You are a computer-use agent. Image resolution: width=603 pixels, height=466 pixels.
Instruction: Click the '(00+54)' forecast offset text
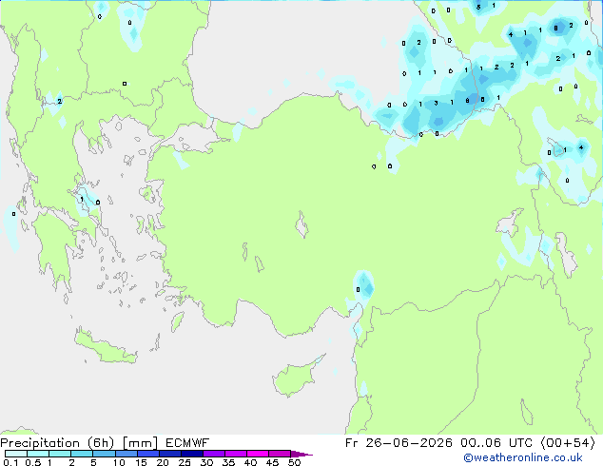pos(568,443)
